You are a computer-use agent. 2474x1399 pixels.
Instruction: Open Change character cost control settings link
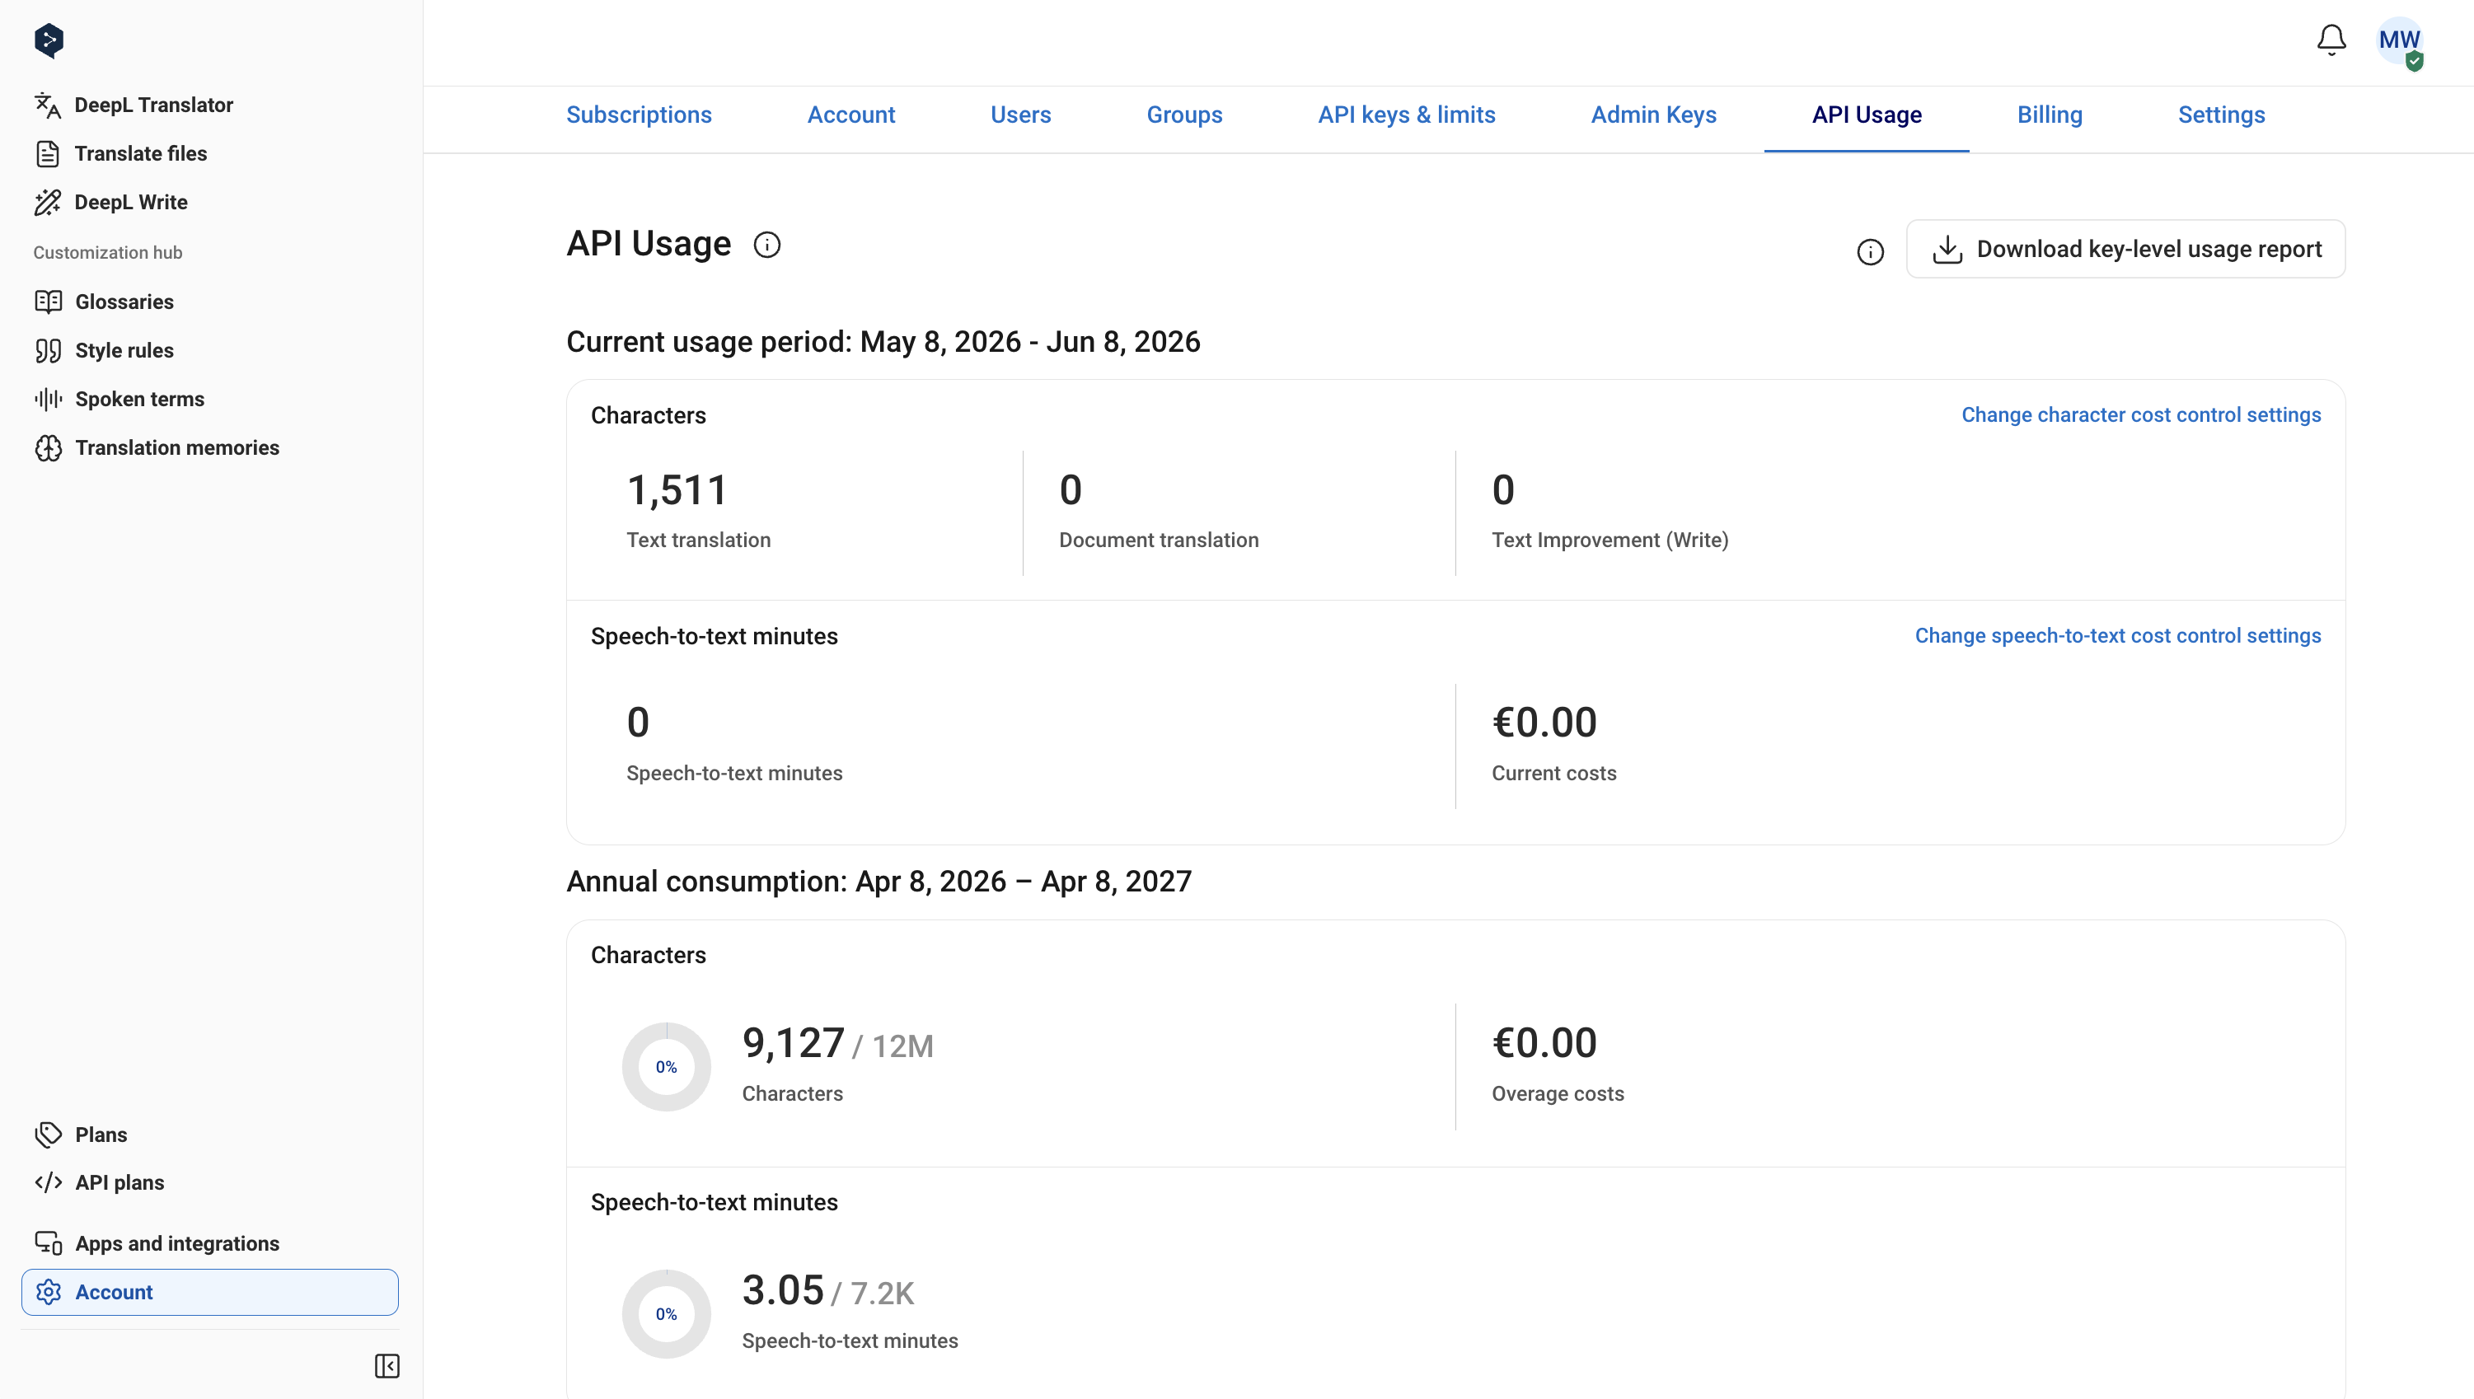pos(2140,415)
